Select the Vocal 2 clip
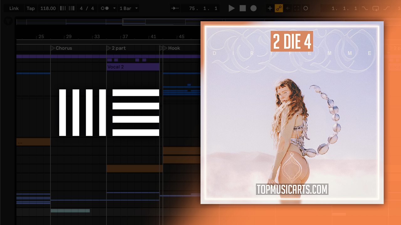Viewport: 401px width, 225px height. 133,67
